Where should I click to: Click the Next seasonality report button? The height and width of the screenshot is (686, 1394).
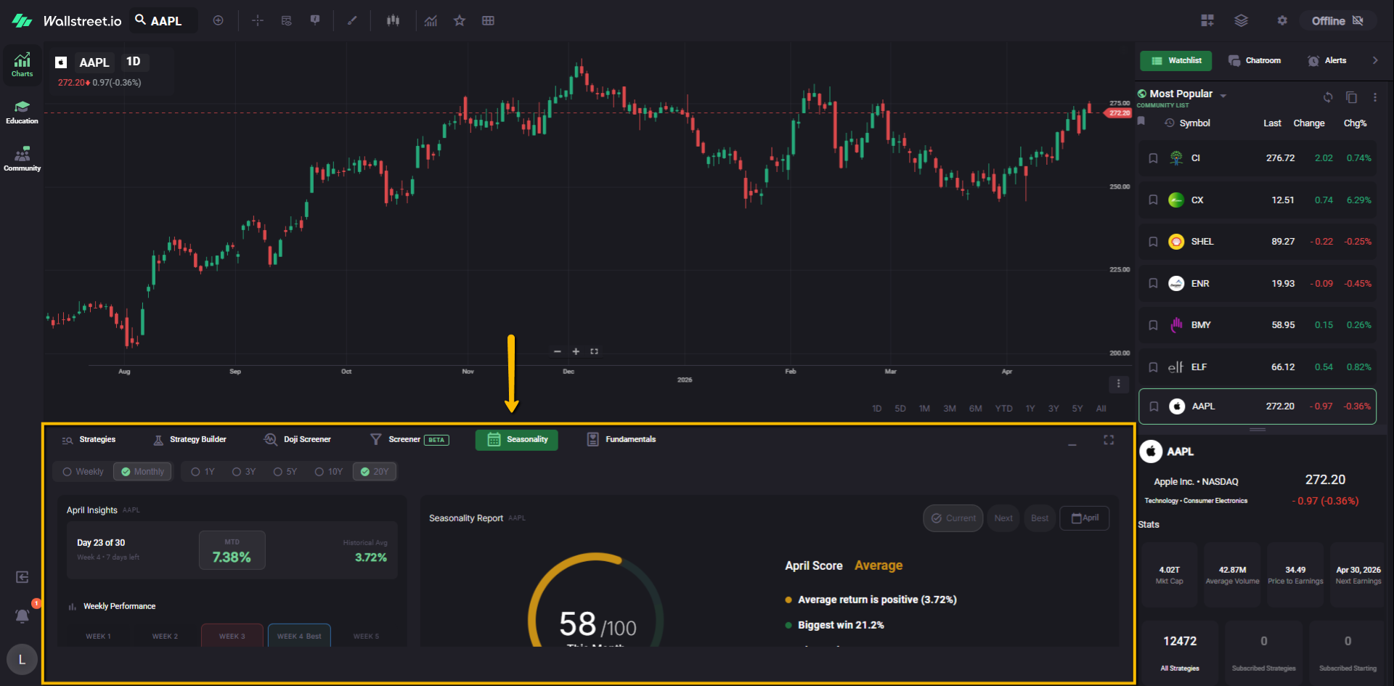[1003, 518]
